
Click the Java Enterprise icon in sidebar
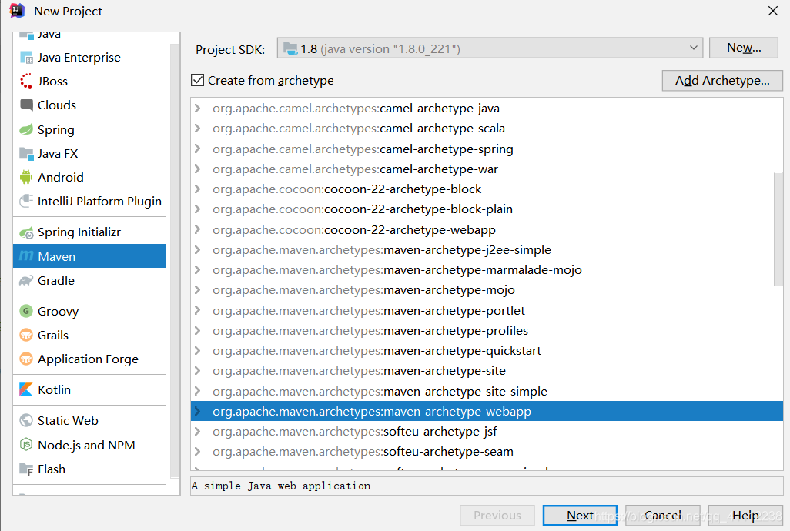[x=26, y=58]
